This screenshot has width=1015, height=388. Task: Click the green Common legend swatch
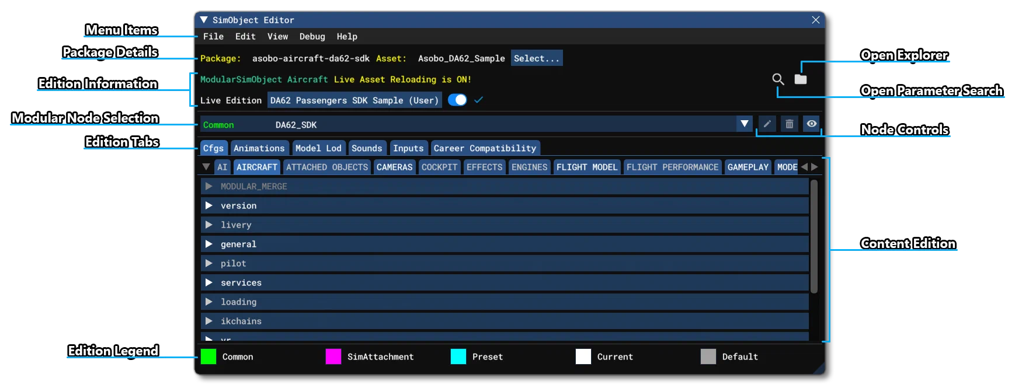pos(208,356)
